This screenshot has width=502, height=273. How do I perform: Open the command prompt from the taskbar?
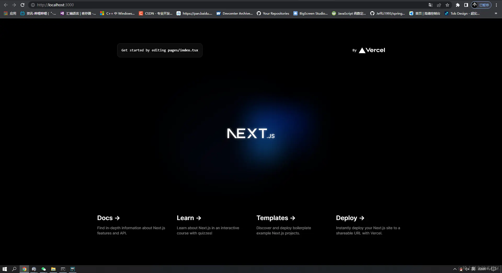[x=63, y=269]
